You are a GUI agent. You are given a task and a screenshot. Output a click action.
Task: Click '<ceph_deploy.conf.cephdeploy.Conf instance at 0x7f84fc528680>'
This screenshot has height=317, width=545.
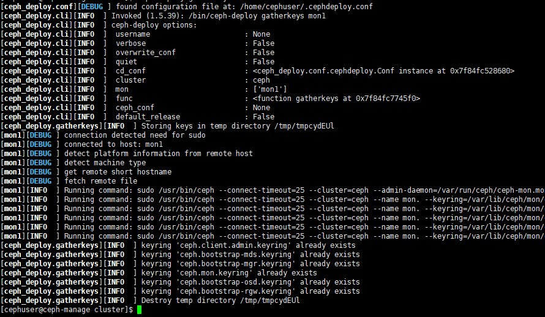(x=384, y=71)
